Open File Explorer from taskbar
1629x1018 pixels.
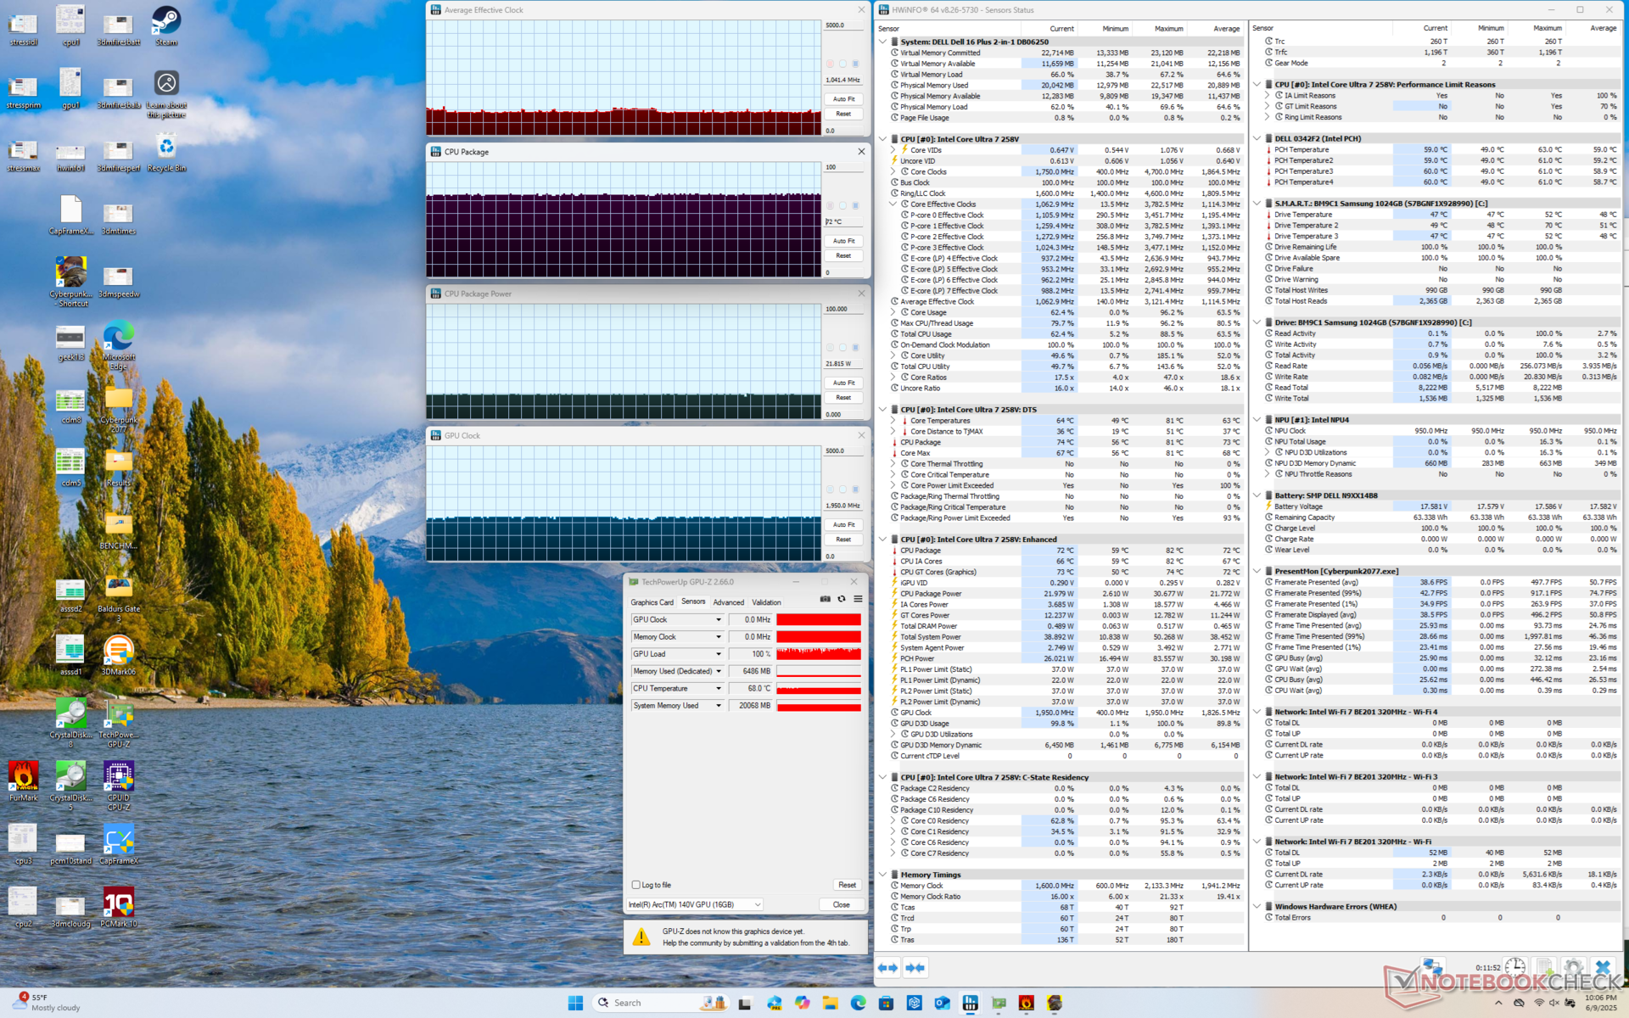(830, 1003)
